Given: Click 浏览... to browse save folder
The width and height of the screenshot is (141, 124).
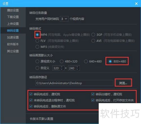Looking at the screenshot, I should (x=123, y=83).
